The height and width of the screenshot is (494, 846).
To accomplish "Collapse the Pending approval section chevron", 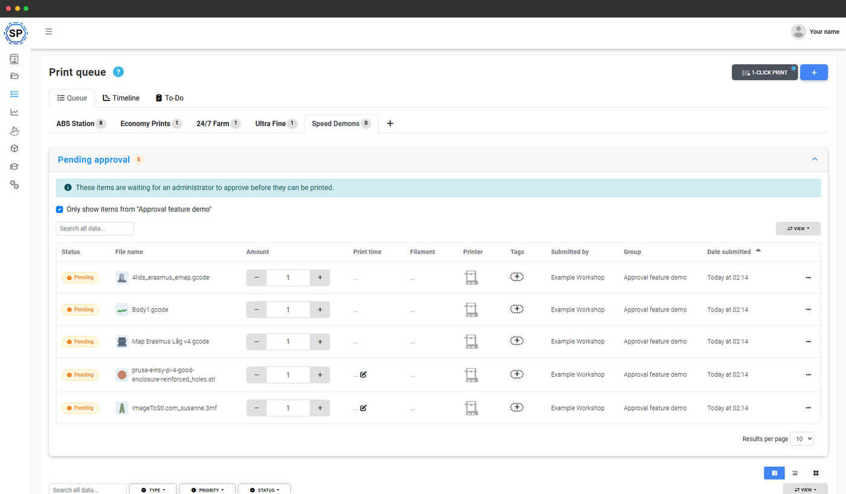I will tap(815, 160).
